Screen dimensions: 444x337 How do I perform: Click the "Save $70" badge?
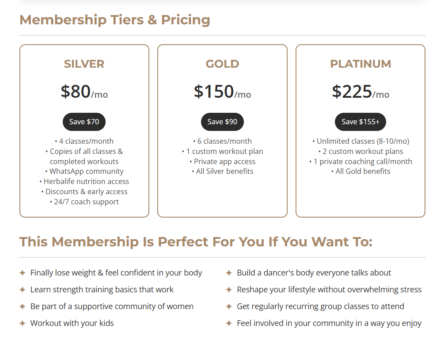pos(84,122)
